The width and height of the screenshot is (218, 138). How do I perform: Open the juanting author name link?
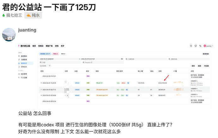coord(27,30)
